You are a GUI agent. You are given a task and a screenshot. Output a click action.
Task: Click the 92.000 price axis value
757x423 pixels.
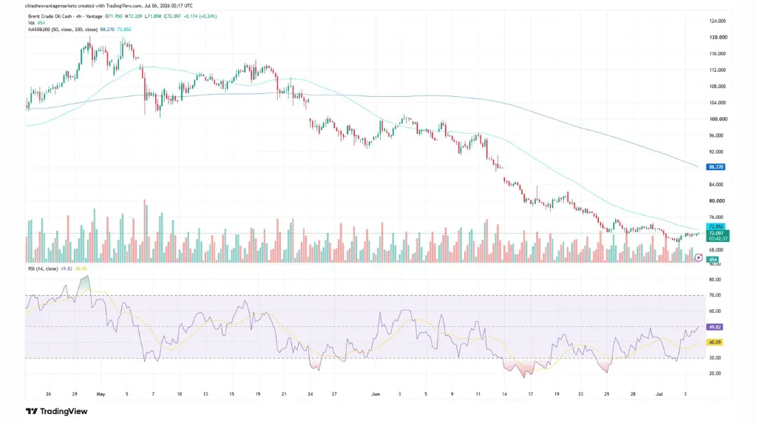coord(718,152)
